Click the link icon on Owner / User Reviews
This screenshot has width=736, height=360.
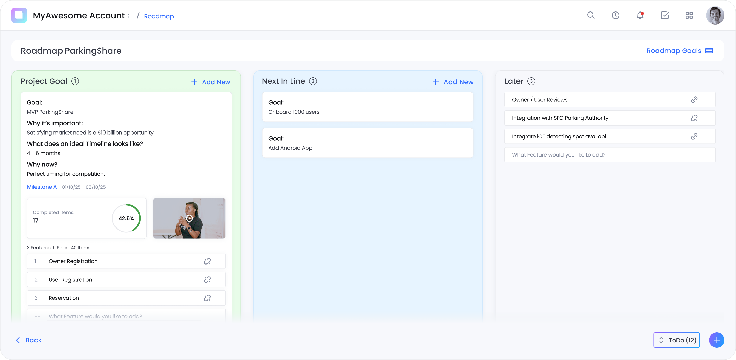tap(695, 100)
